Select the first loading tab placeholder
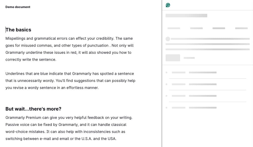Image resolution: width=253 pixels, height=147 pixels. pyautogui.click(x=174, y=28)
